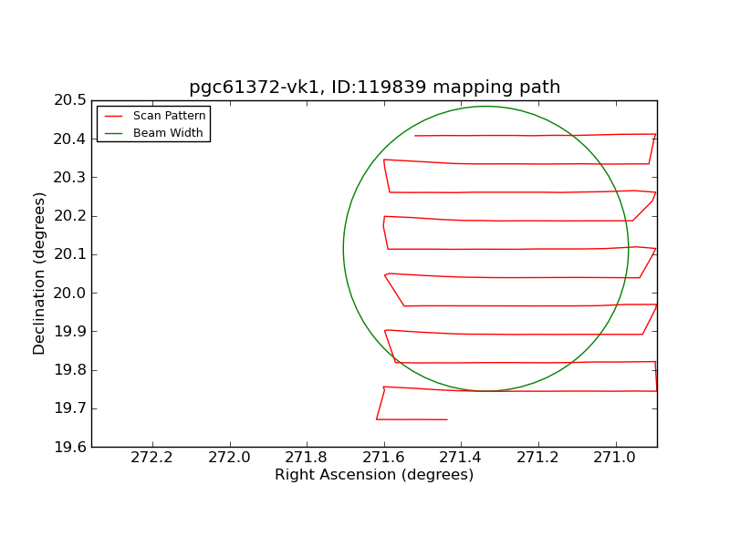Click the short final scan segment near 19.67
Viewport: 730px width, 547px height.
412,419
